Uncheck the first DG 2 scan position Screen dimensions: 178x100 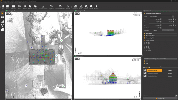[x=147, y=44]
